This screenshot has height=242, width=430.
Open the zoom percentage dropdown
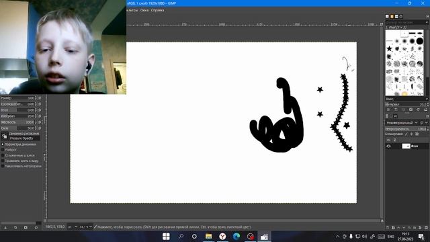[85, 227]
